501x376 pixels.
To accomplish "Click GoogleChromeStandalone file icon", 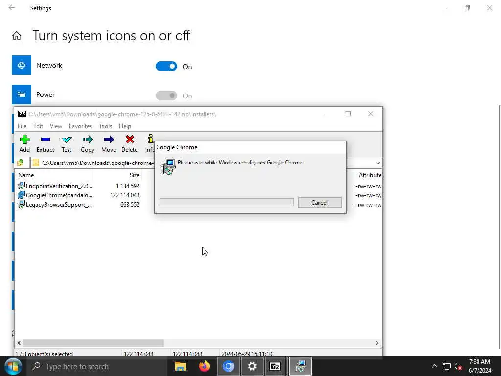I will [21, 195].
